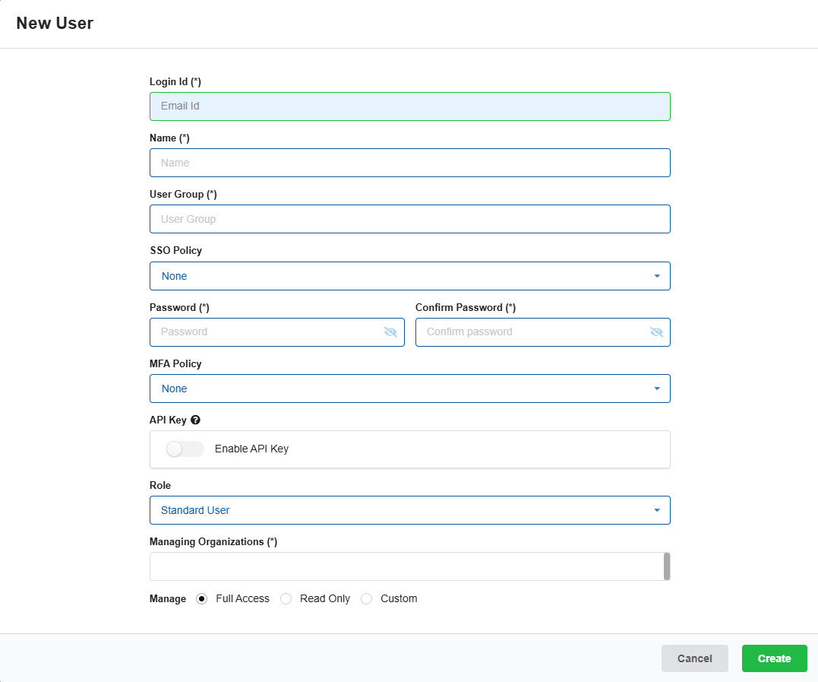Click the Managing Organizations field

[403, 566]
